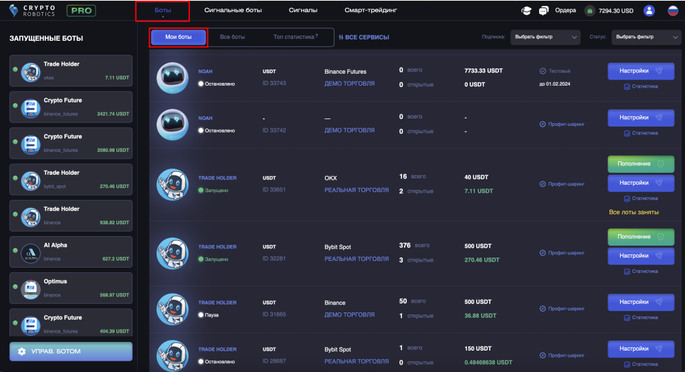The height and width of the screenshot is (372, 685).
Task: Open Подписка filter dropdown
Action: (545, 37)
